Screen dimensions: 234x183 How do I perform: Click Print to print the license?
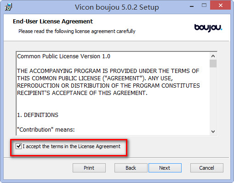(89, 168)
